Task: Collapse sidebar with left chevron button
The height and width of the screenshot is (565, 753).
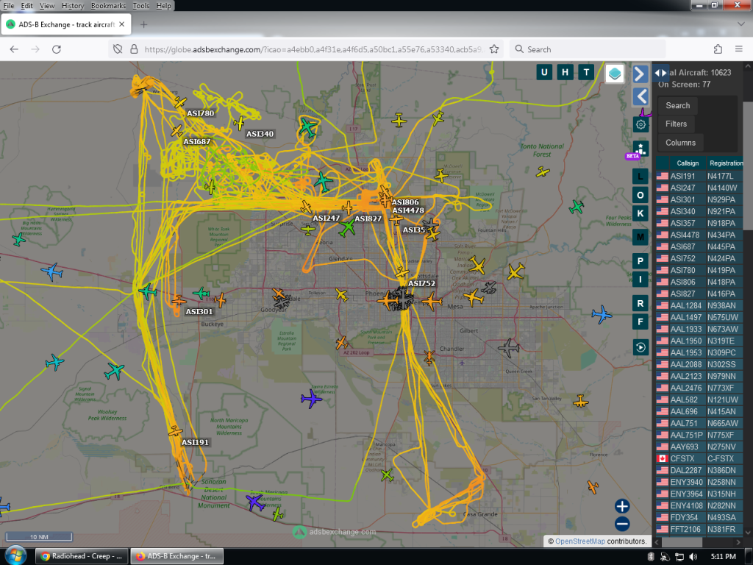Action: point(640,96)
